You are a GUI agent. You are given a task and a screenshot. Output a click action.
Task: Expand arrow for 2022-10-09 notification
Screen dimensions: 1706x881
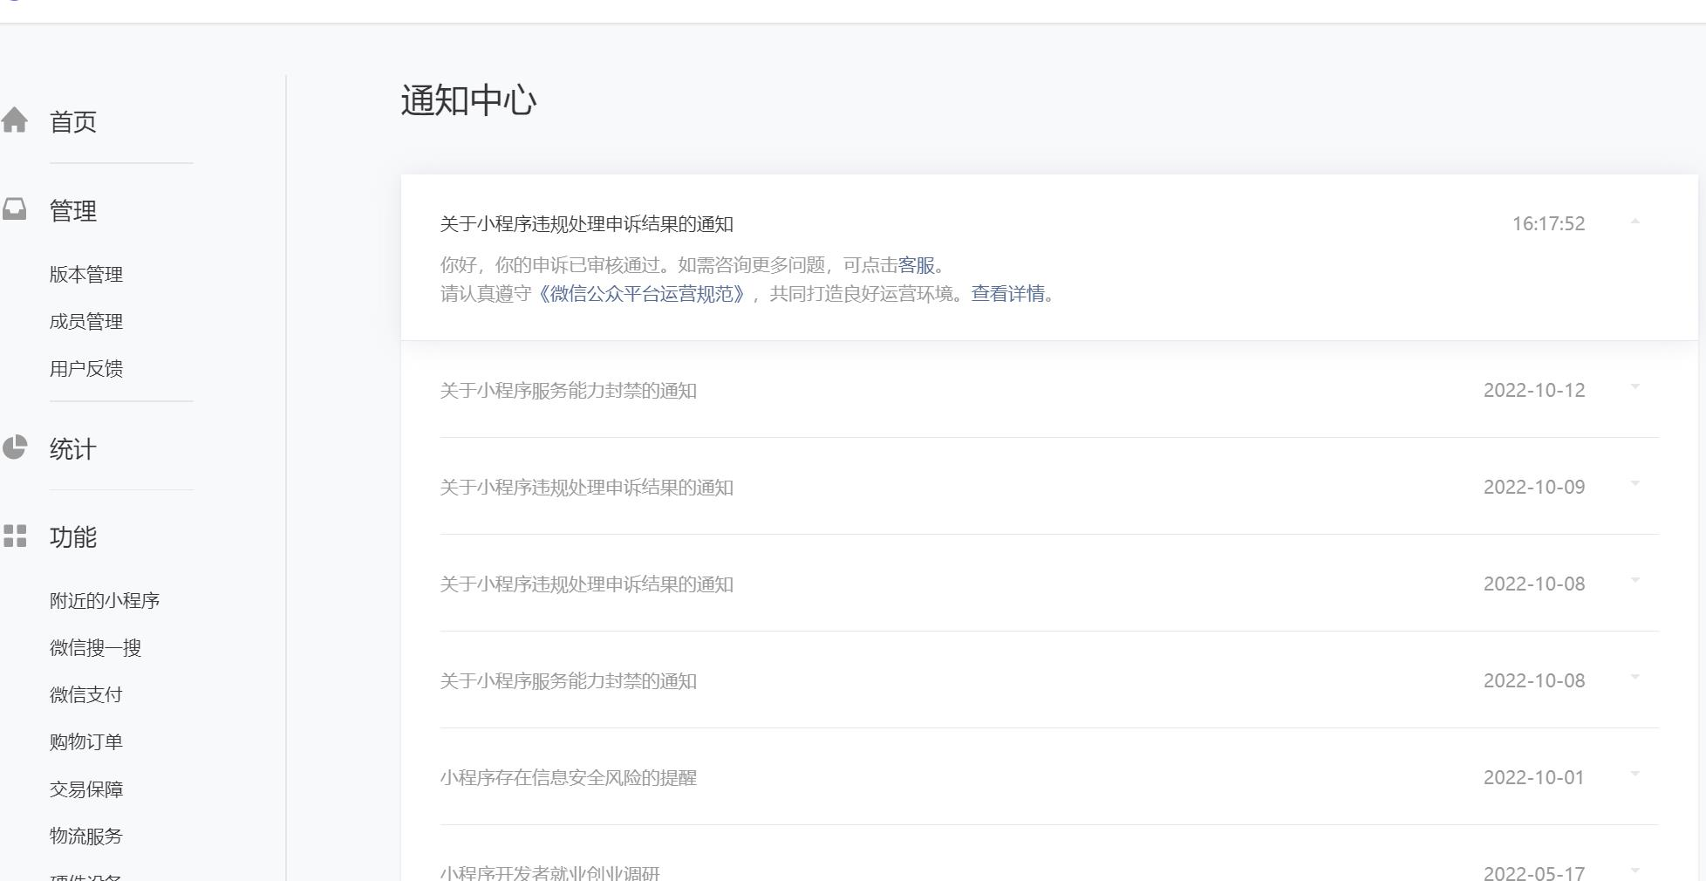1635,483
